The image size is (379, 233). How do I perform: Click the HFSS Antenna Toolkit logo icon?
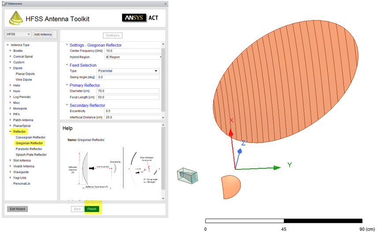coord(16,18)
